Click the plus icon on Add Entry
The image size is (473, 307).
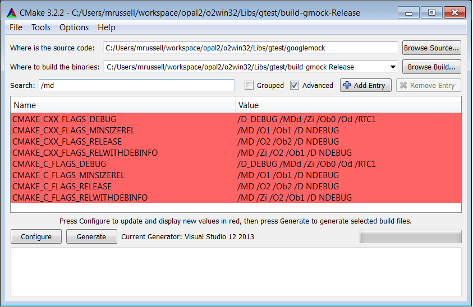(347, 85)
